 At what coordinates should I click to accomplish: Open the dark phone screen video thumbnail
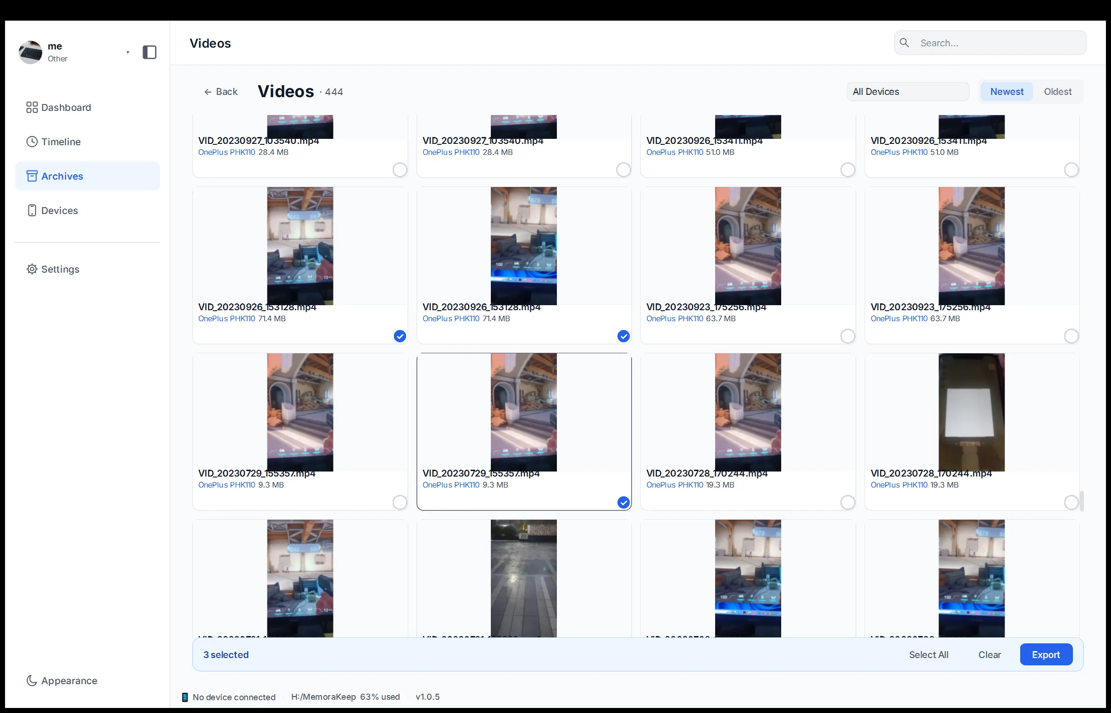(972, 412)
